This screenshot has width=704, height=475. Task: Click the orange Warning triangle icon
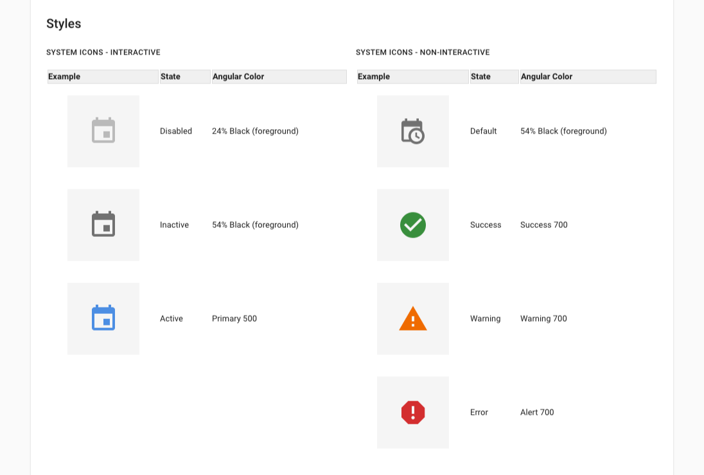(x=412, y=318)
